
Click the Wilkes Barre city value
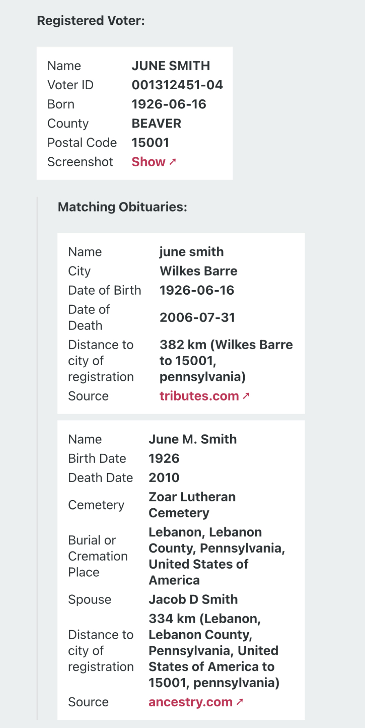click(x=198, y=271)
